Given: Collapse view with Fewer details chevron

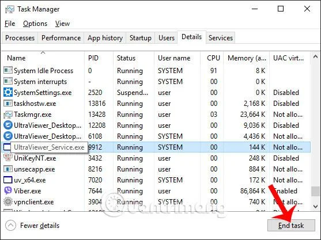Looking at the screenshot, I should (10, 226).
